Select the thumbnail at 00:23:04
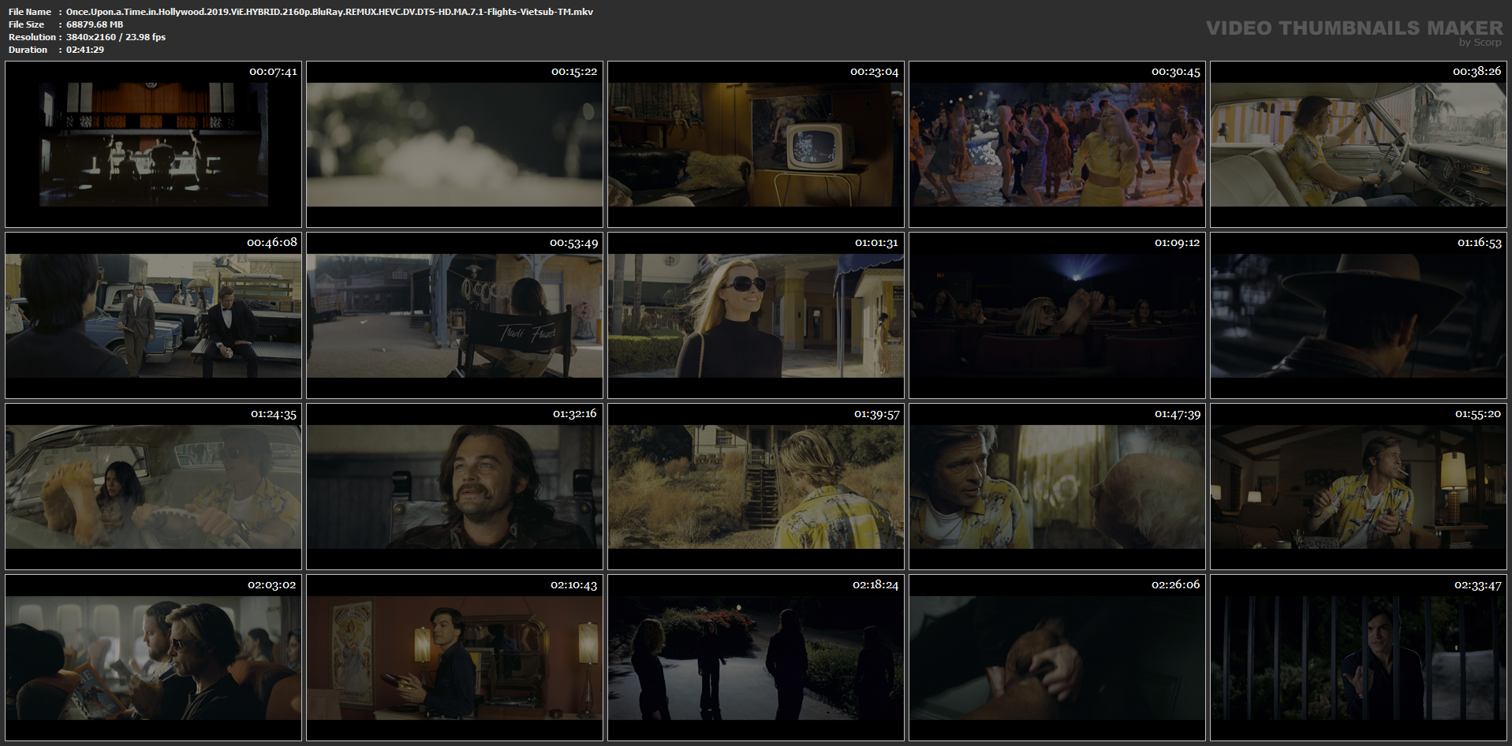 pos(756,144)
